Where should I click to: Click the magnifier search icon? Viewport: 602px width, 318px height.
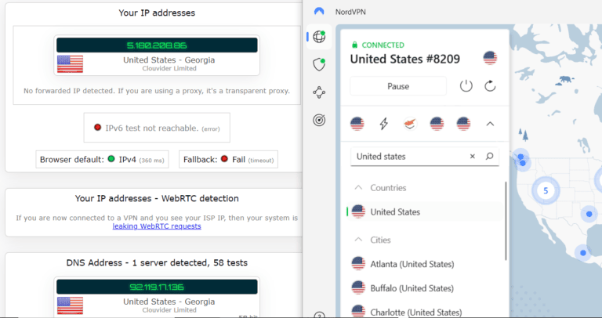[489, 156]
